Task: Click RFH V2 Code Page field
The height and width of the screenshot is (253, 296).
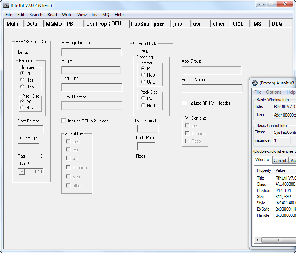Action: point(28,147)
